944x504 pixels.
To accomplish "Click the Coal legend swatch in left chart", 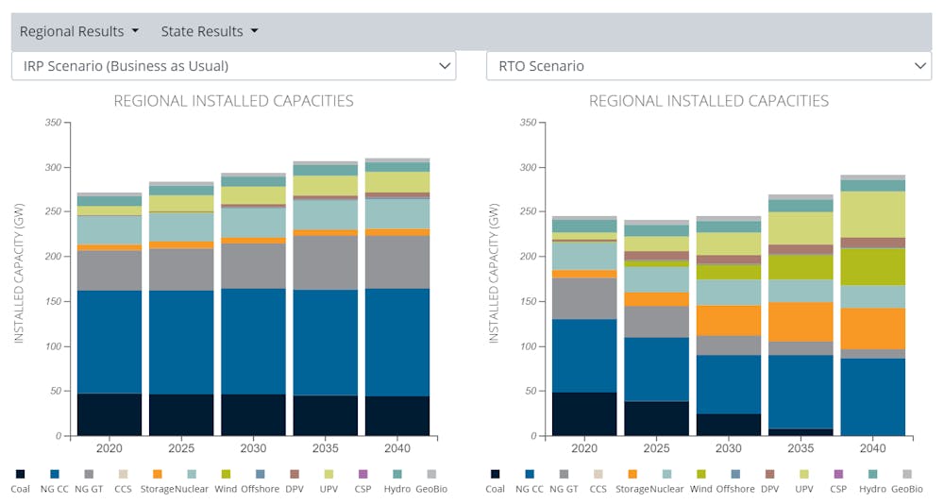I will pos(20,473).
